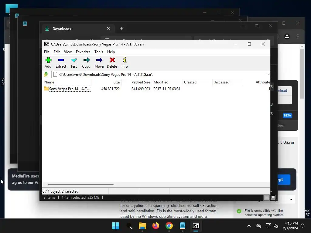This screenshot has width=311, height=233.
Task: Expand the dropdown arrow on the MediaFire page
Action: pos(291,199)
